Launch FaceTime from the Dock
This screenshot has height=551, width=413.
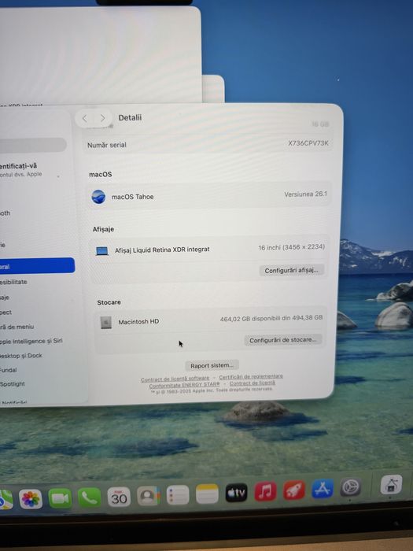(60, 498)
